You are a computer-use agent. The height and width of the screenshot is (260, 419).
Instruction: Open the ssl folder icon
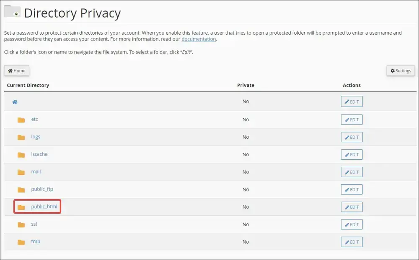21,224
